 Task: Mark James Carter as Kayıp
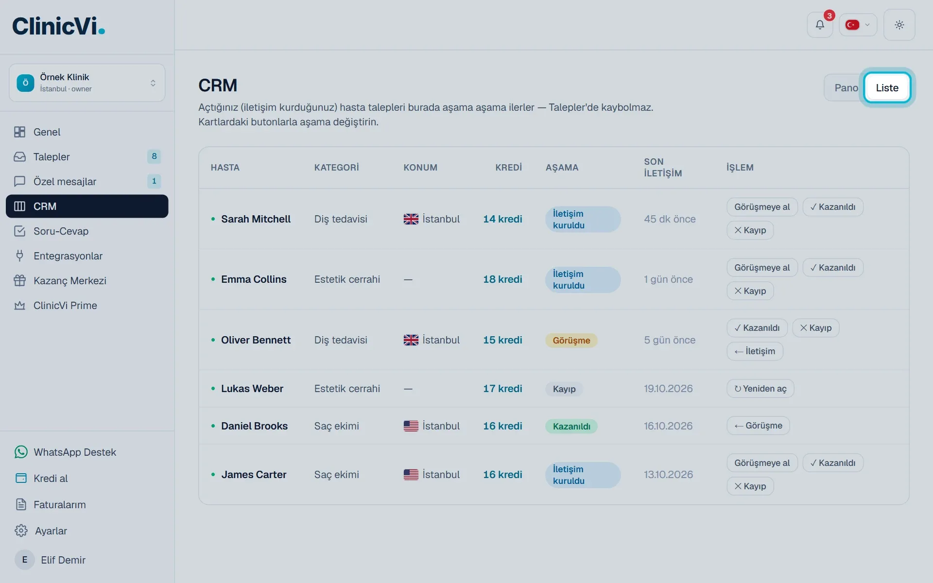[x=750, y=486]
